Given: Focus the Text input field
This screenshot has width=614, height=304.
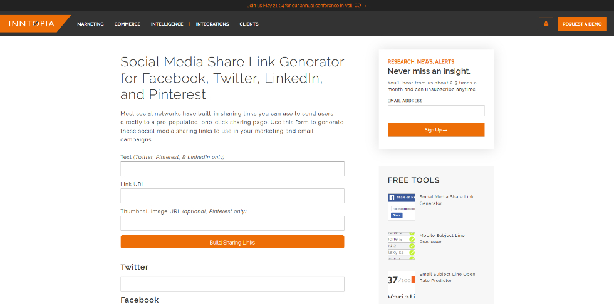Looking at the screenshot, I should point(232,169).
